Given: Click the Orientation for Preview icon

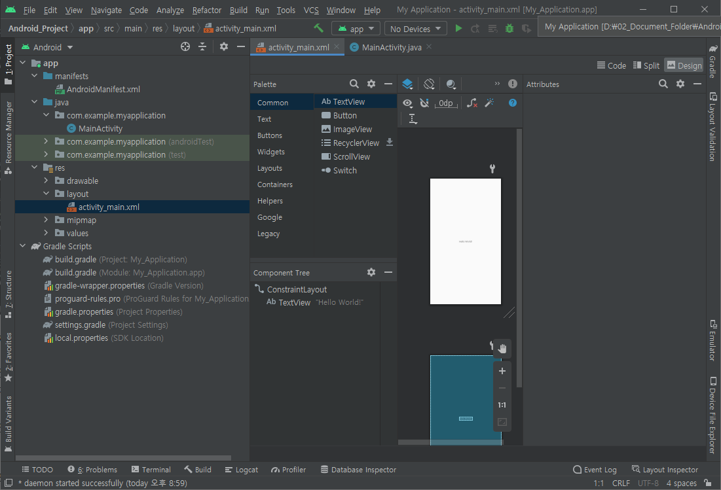Looking at the screenshot, I should [429, 84].
